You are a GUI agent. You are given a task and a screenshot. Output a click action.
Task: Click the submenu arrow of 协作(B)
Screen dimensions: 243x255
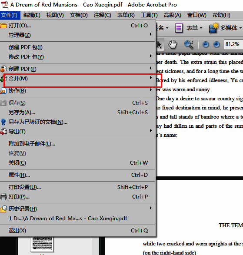point(151,90)
